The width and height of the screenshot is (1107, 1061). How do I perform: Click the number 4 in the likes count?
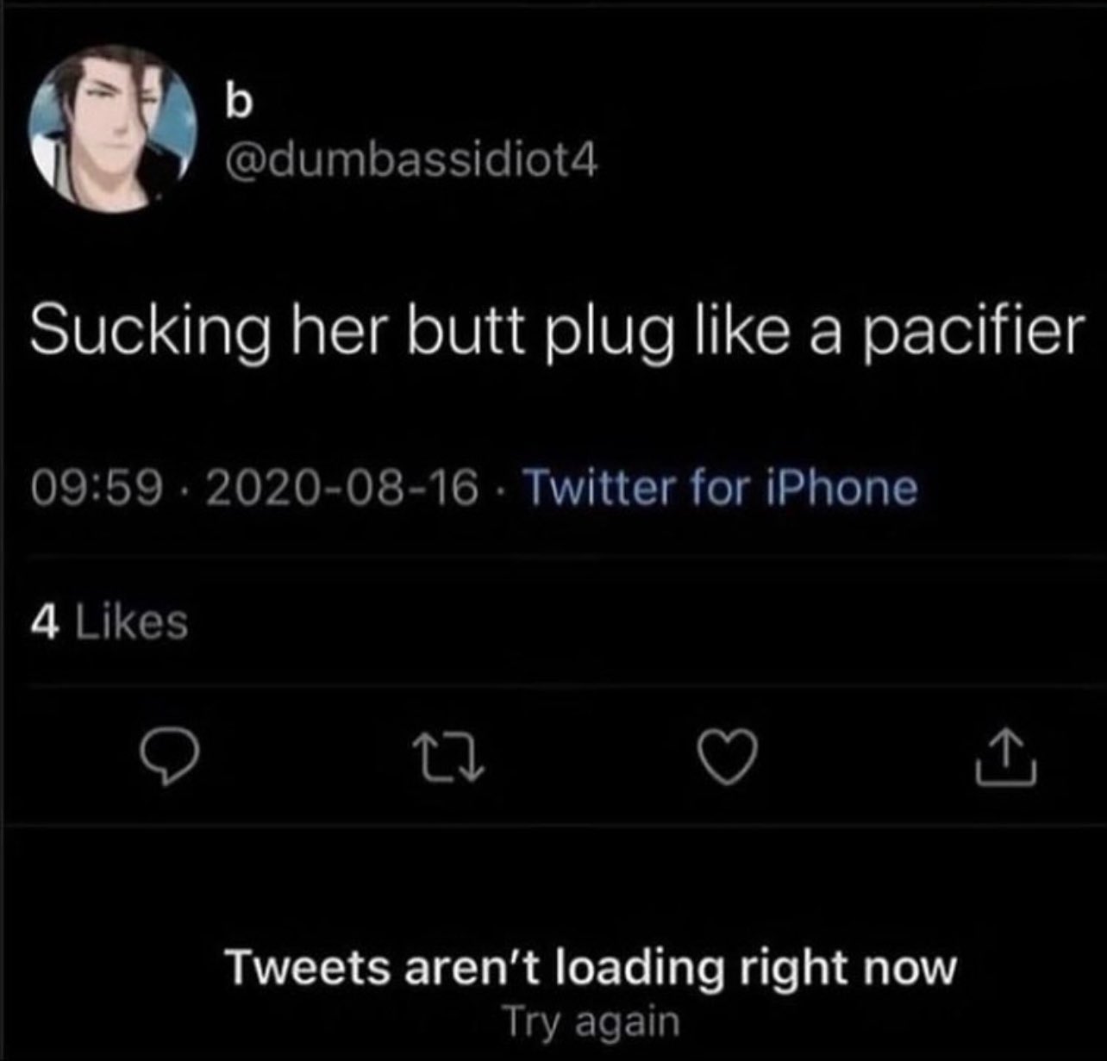pos(46,621)
